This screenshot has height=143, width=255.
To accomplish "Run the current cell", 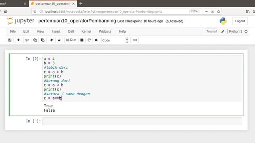I will [x=71, y=40].
